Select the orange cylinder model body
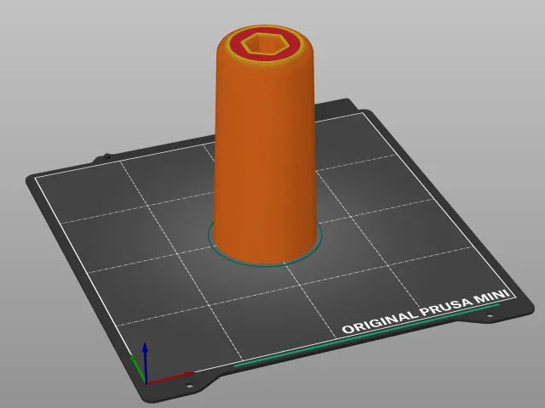 [x=265, y=153]
